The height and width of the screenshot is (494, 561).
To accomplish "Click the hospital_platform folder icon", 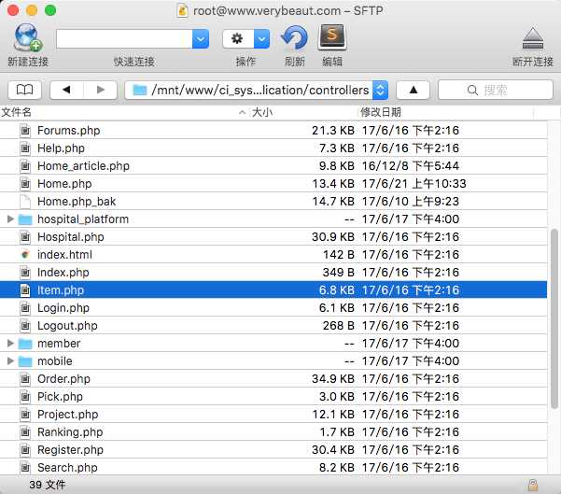I will pyautogui.click(x=25, y=219).
